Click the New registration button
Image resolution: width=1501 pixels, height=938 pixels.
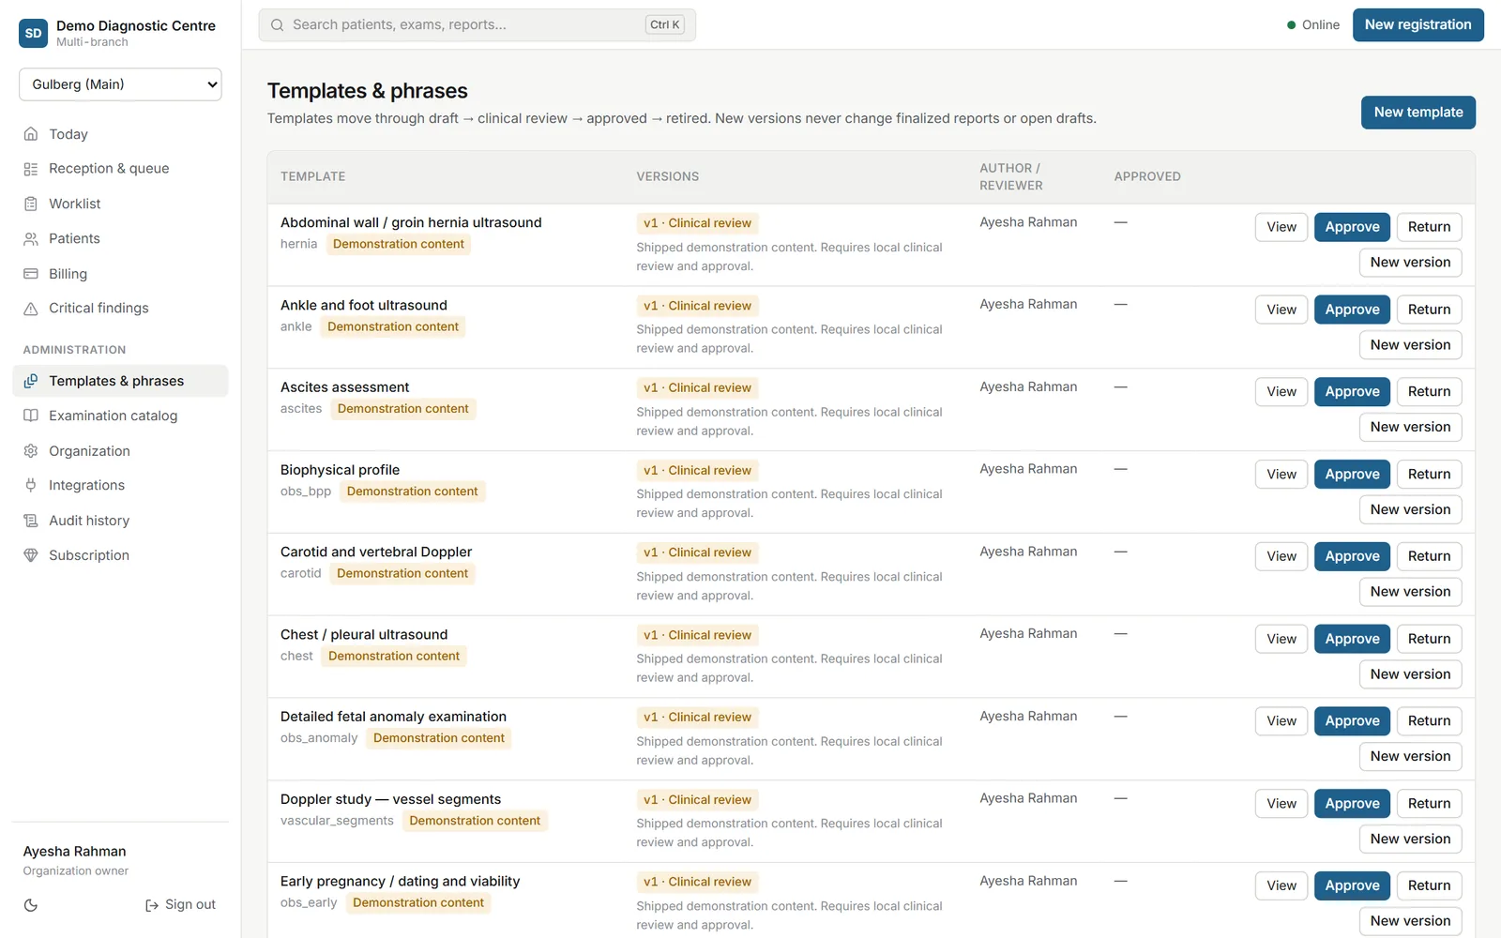1418,25
